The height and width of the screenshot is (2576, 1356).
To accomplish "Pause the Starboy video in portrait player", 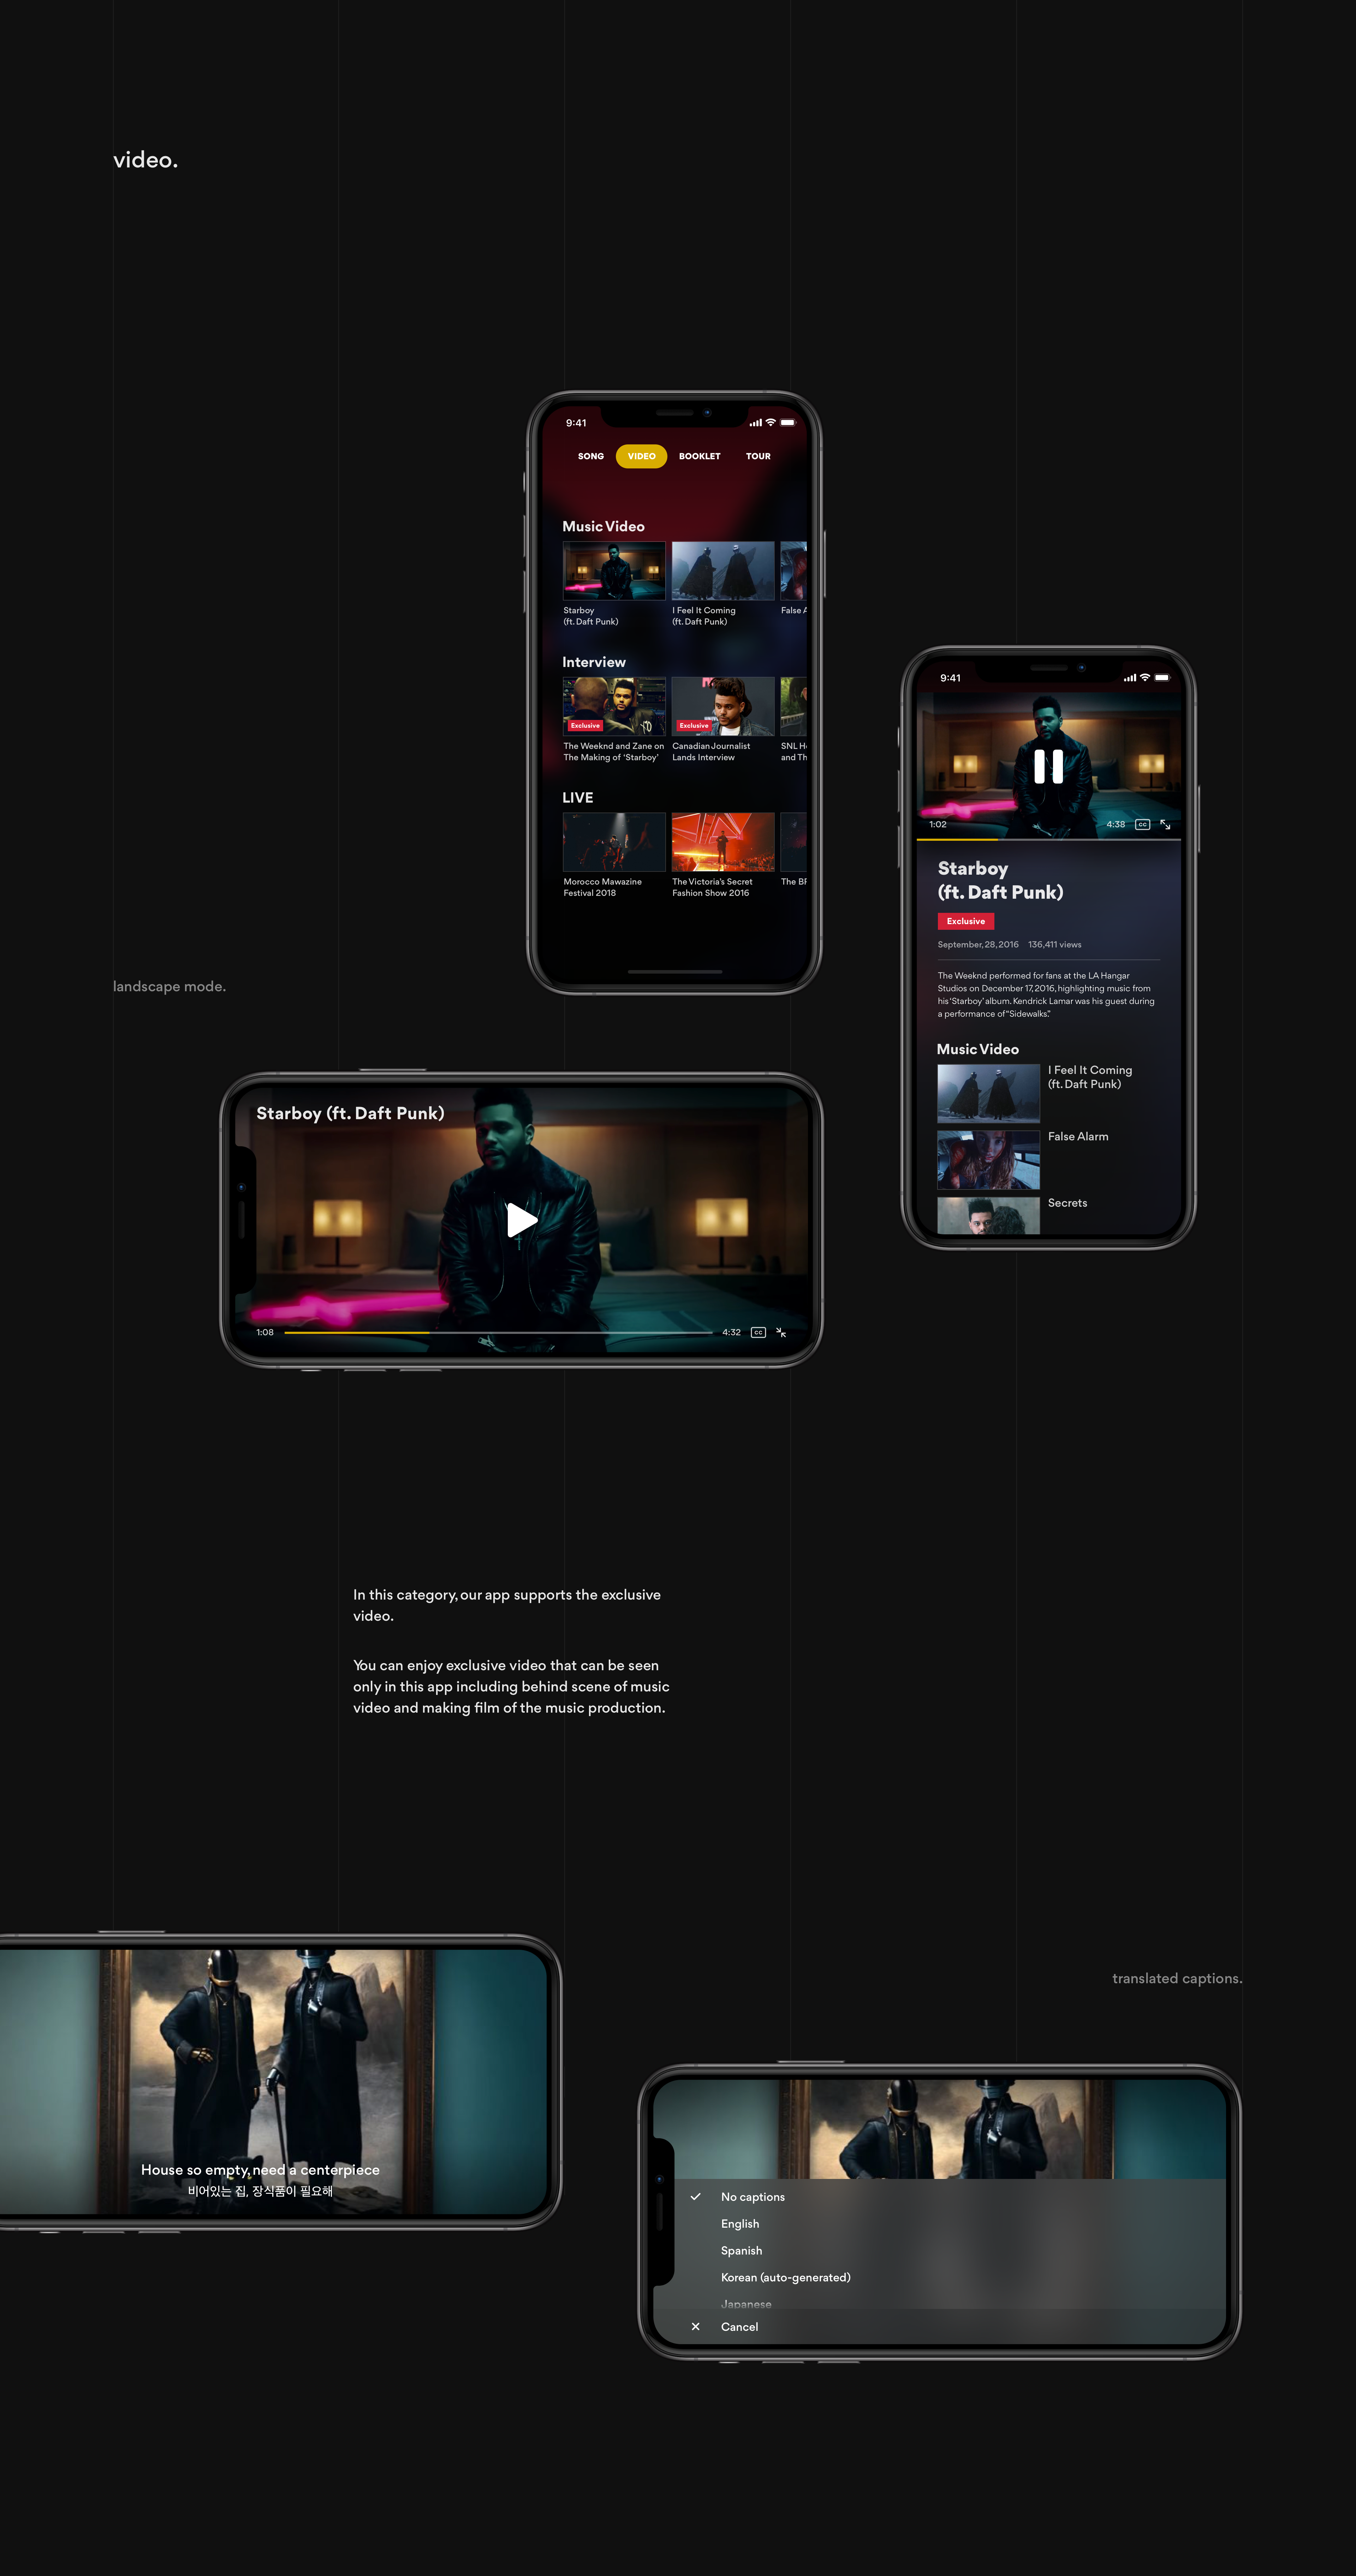I will [1047, 767].
